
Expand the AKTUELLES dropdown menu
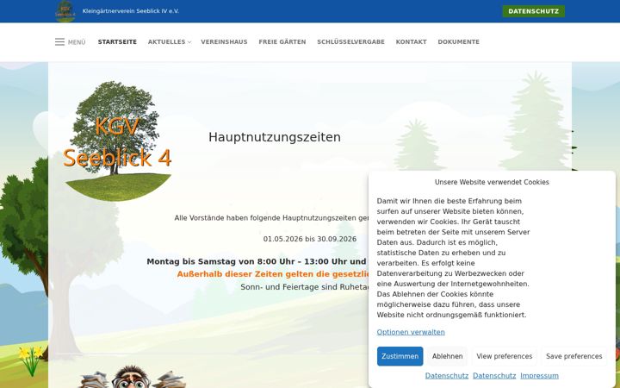[x=170, y=42]
